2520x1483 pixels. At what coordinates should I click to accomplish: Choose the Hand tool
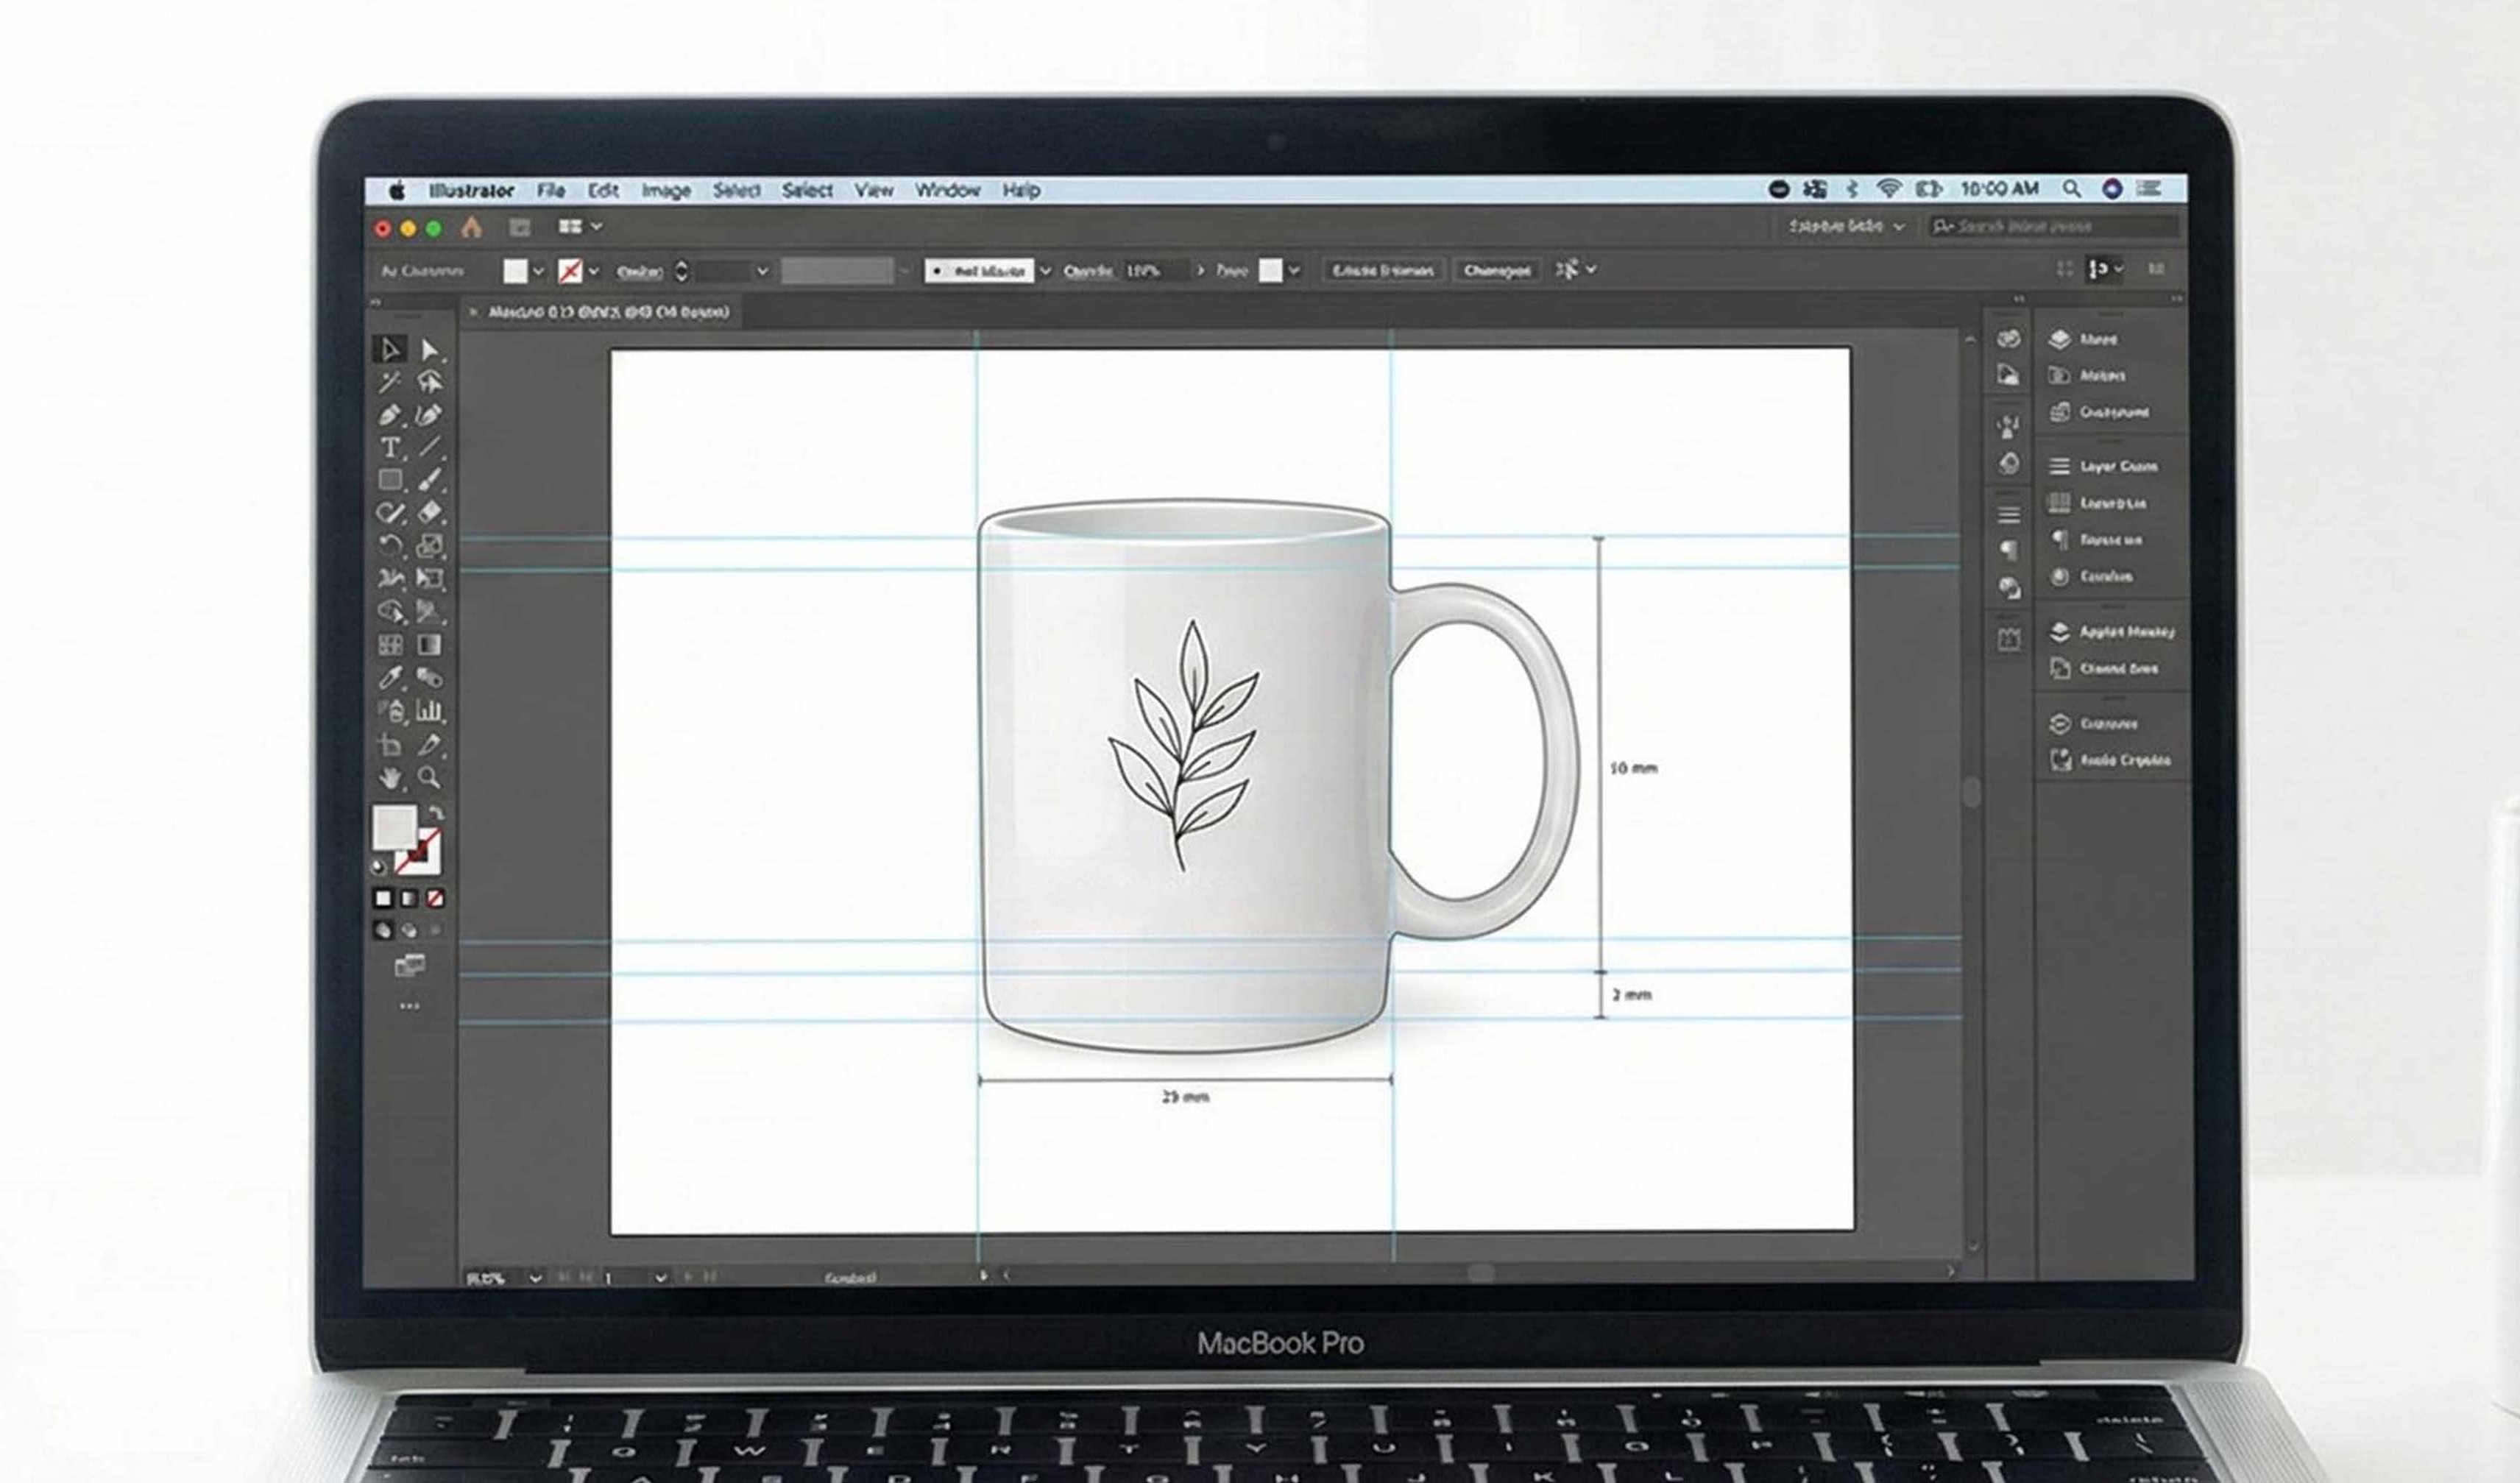pos(390,777)
